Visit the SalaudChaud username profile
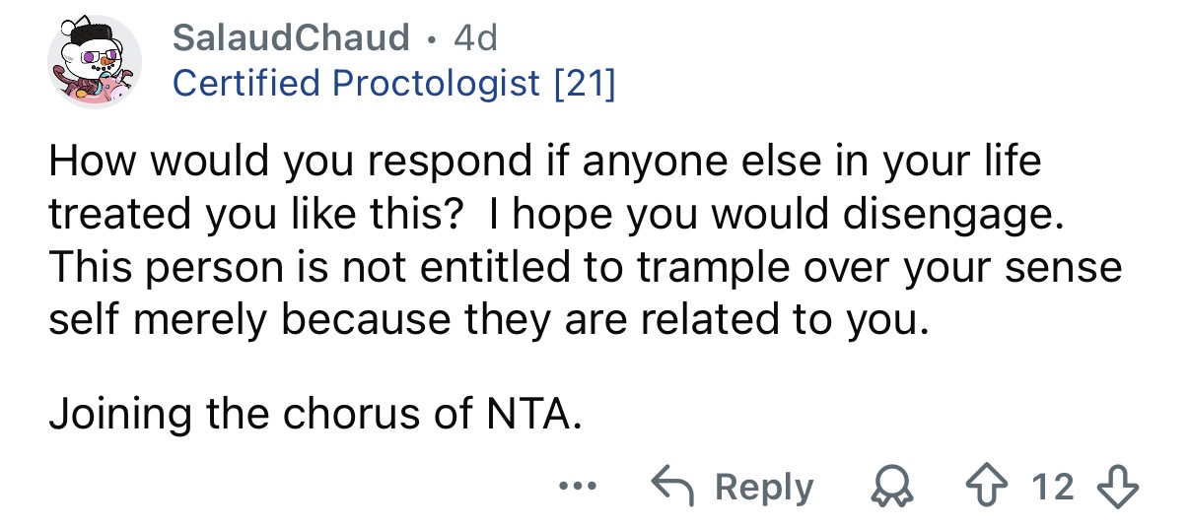The image size is (1189, 526). (291, 38)
